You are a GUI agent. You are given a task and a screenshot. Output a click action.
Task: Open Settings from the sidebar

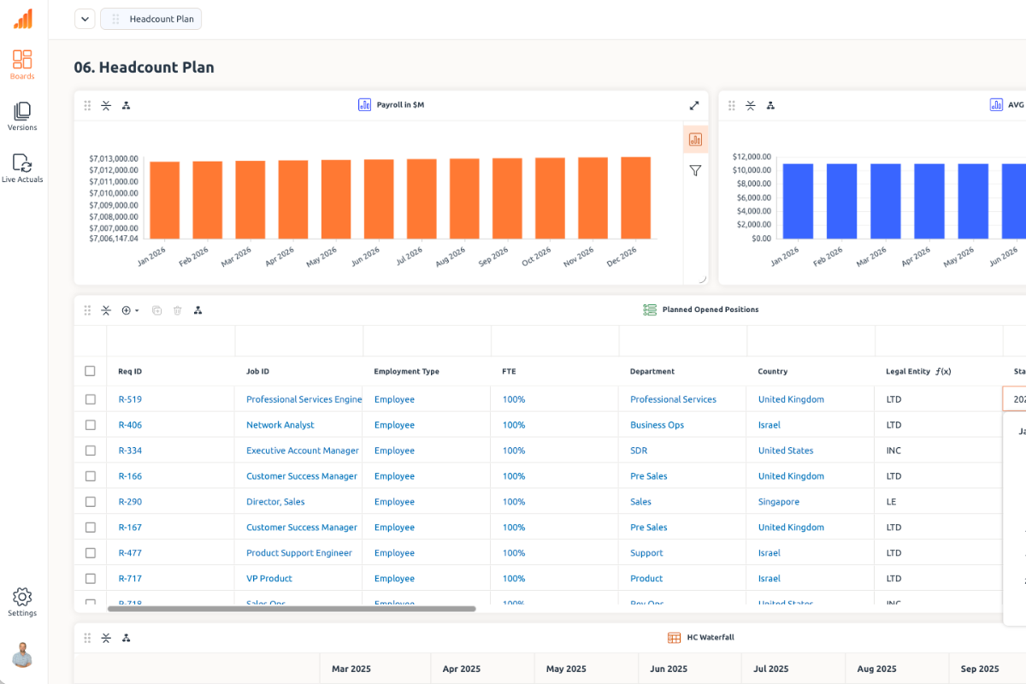(x=21, y=598)
